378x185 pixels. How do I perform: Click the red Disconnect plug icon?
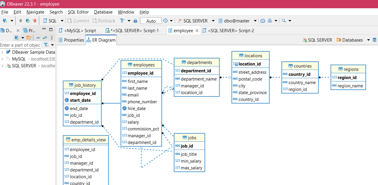pos(35,21)
